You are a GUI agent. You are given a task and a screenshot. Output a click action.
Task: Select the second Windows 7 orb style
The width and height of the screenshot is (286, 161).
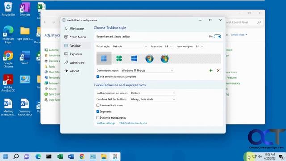point(164,59)
